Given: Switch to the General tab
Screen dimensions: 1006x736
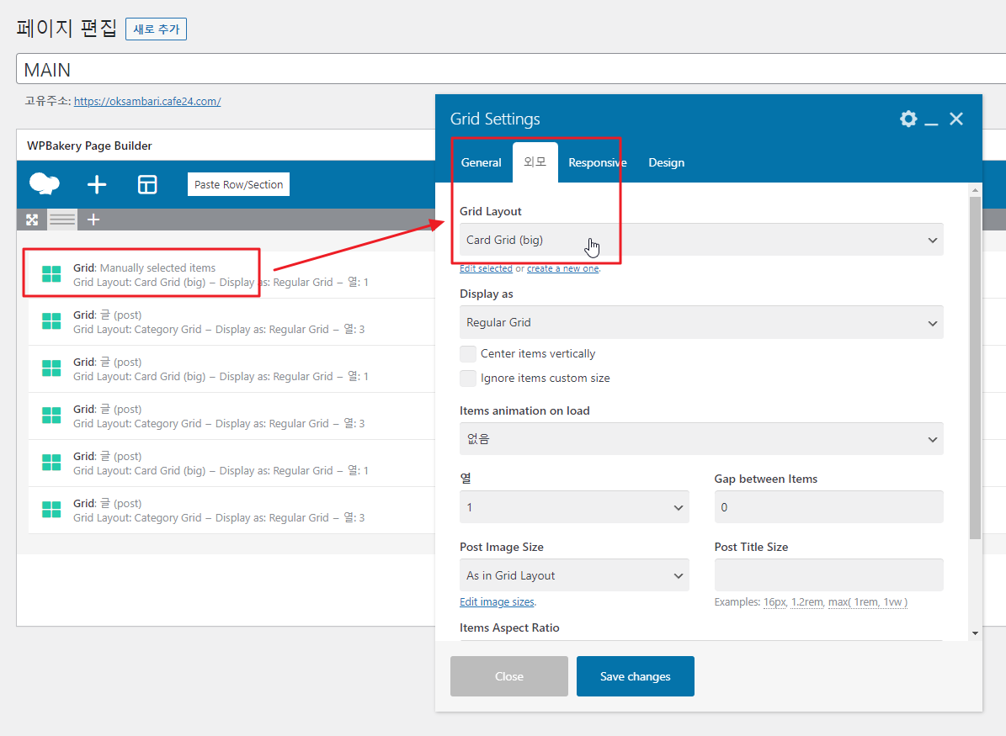Looking at the screenshot, I should (482, 163).
